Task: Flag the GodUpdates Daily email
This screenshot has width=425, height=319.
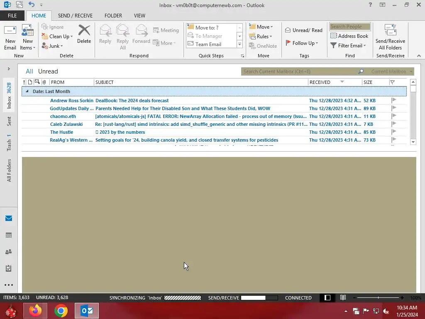Action: point(394,108)
